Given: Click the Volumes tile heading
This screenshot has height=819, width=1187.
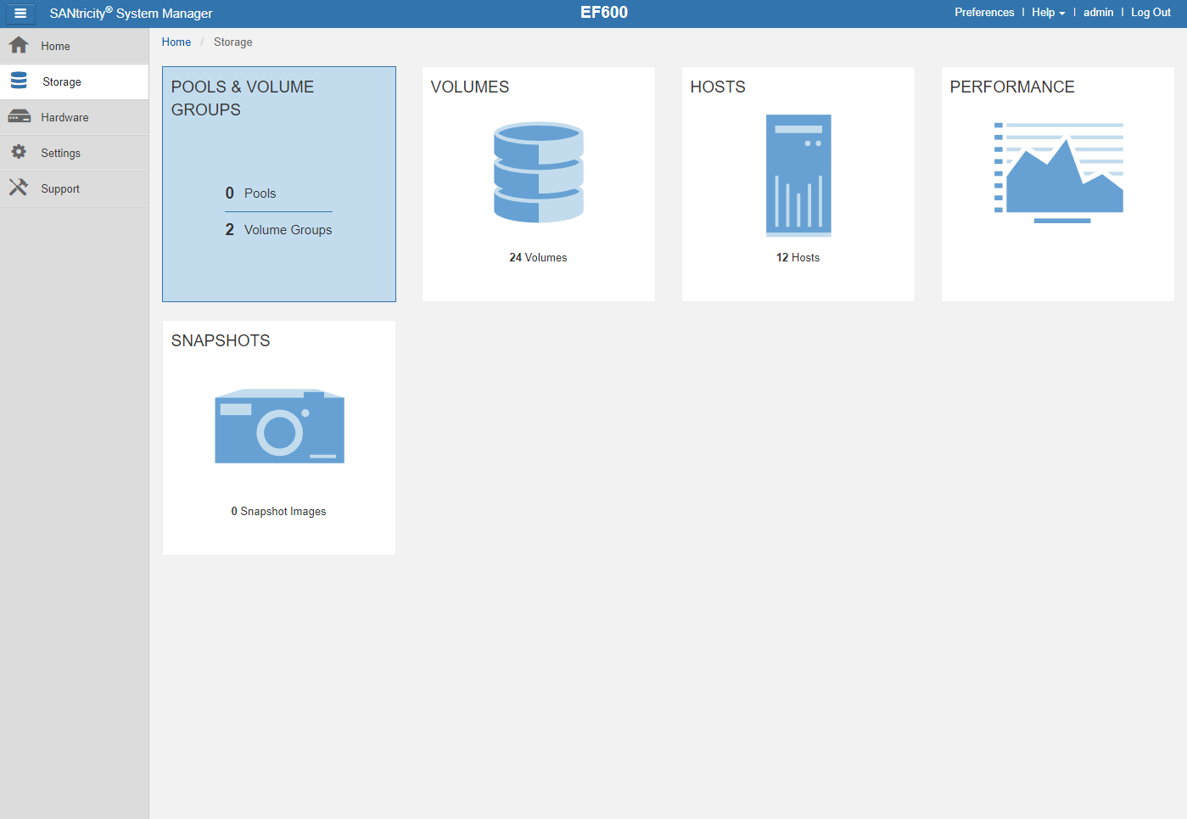Looking at the screenshot, I should pyautogui.click(x=470, y=87).
